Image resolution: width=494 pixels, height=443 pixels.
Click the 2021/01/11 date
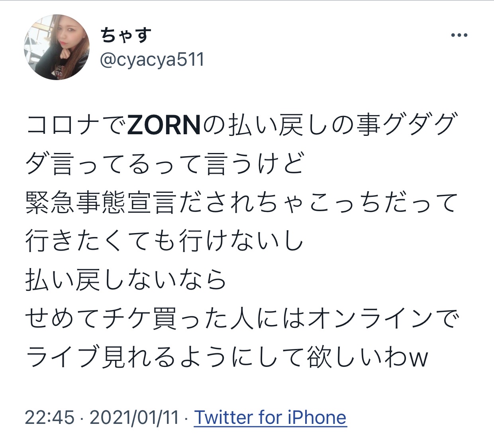134,418
